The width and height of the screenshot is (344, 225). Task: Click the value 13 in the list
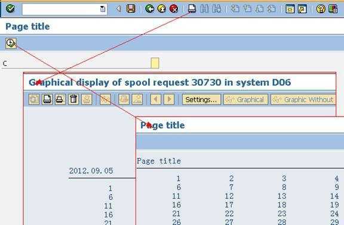282,196
